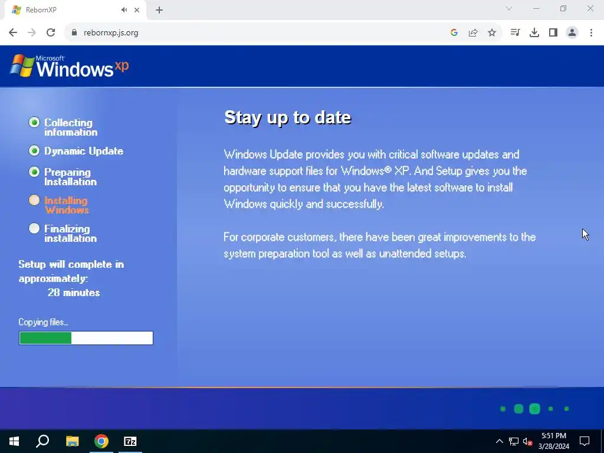Toggle the Chrome side panel
The image size is (604, 453).
tap(553, 32)
